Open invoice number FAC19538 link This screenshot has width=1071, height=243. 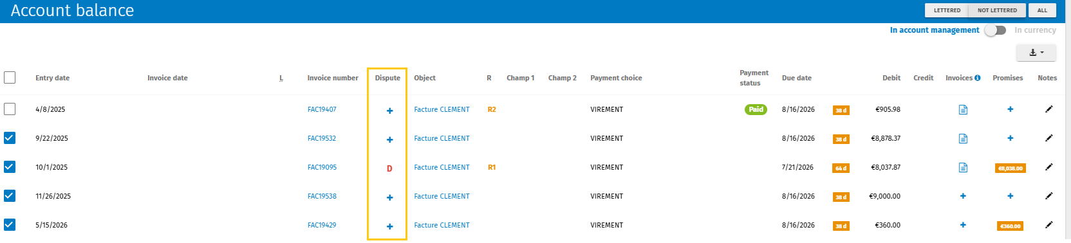coord(322,196)
